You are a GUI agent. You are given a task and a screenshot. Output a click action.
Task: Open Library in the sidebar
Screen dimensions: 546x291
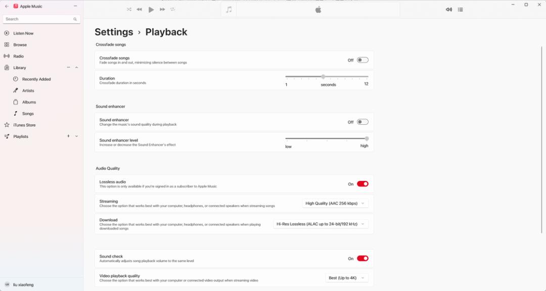pyautogui.click(x=20, y=68)
